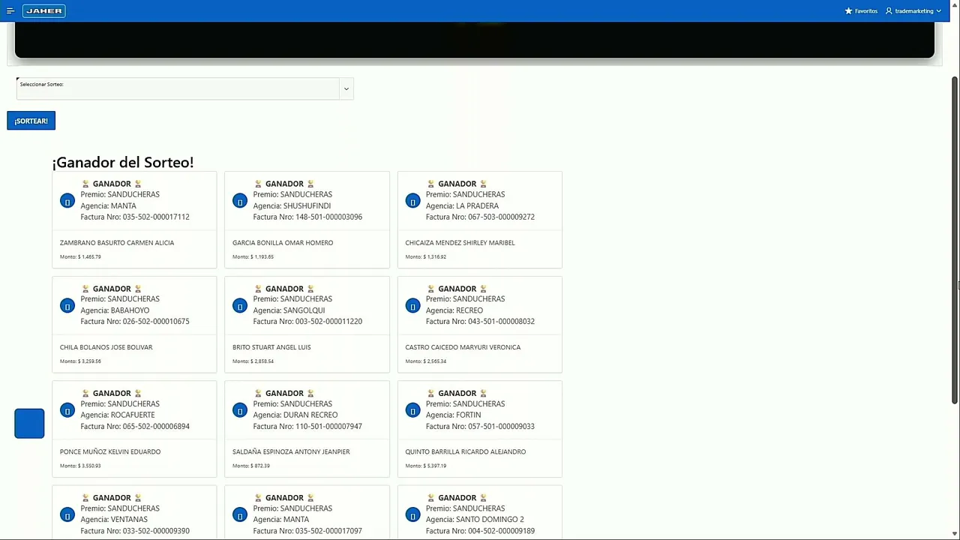Click the blue square floating button

click(29, 423)
